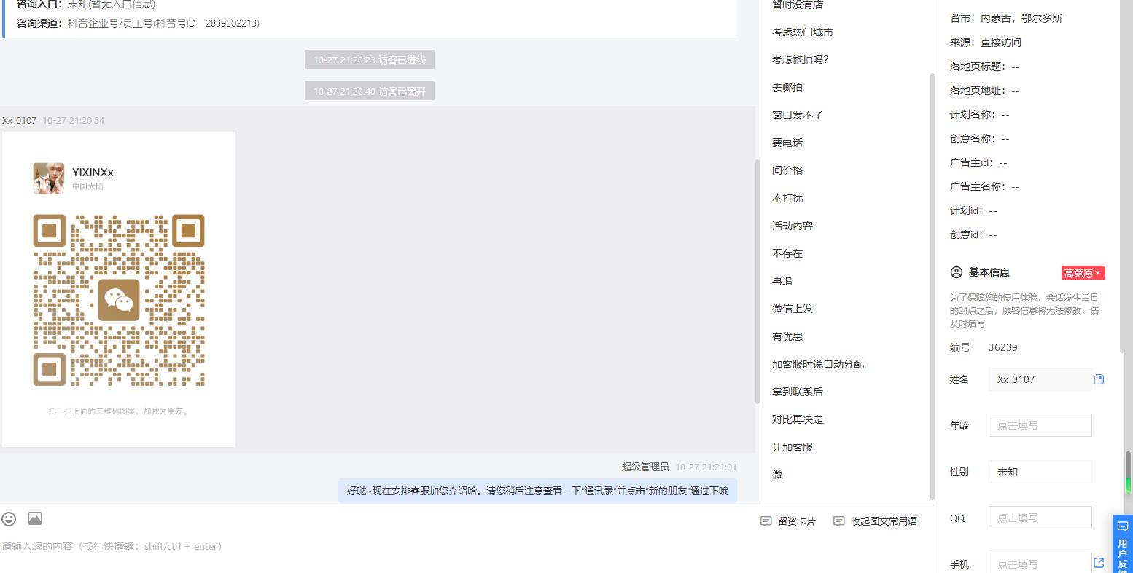
Task: Click the 收起图文常用语 icon
Action: [x=838, y=521]
